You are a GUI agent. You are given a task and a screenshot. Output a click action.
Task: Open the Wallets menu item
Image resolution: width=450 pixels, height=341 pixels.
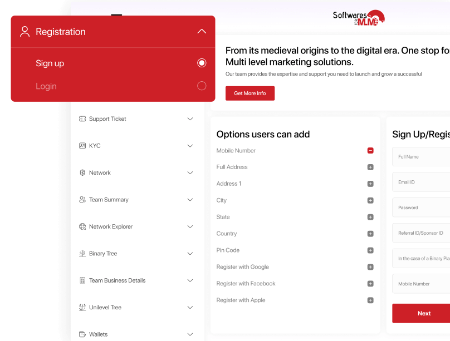click(x=136, y=334)
